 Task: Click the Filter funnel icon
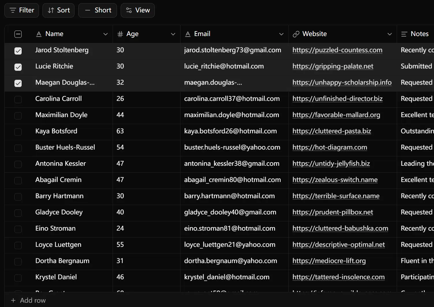pos(13,10)
